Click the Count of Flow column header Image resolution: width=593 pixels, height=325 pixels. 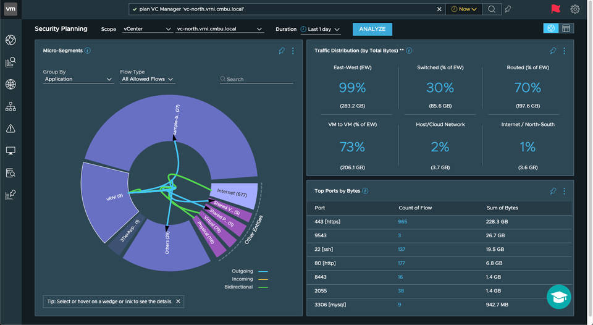[415, 208]
